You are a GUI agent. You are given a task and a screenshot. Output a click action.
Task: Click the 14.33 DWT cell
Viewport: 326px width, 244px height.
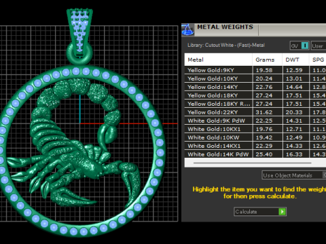click(x=296, y=146)
